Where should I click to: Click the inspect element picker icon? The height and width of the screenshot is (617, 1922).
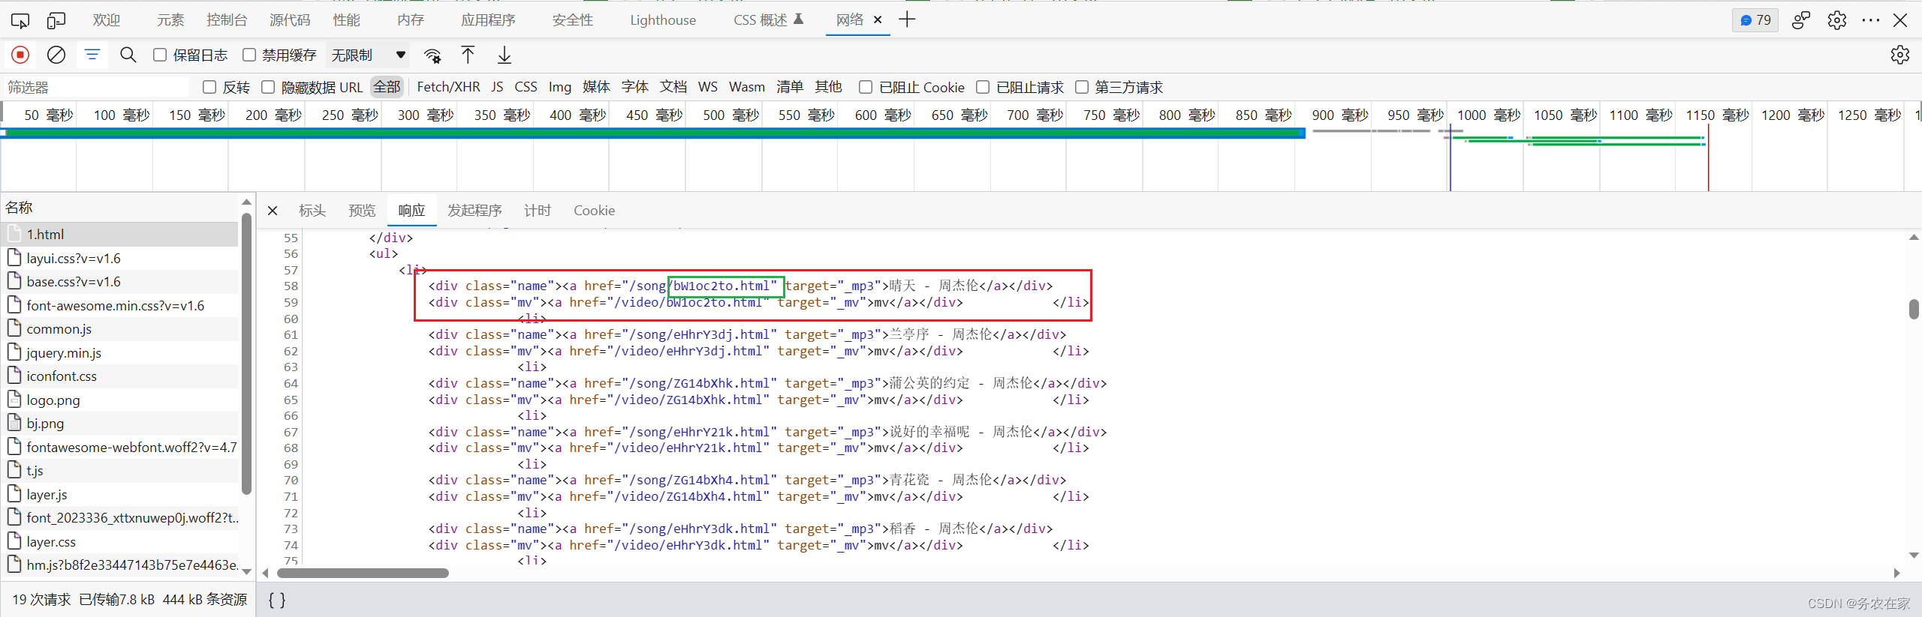20,20
